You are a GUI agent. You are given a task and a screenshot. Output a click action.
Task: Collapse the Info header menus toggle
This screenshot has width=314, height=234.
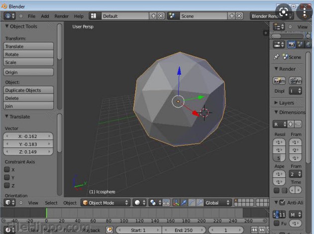point(21,16)
